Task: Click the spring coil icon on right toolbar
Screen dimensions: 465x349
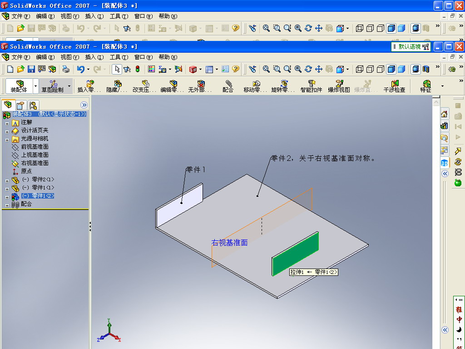Action: click(458, 172)
